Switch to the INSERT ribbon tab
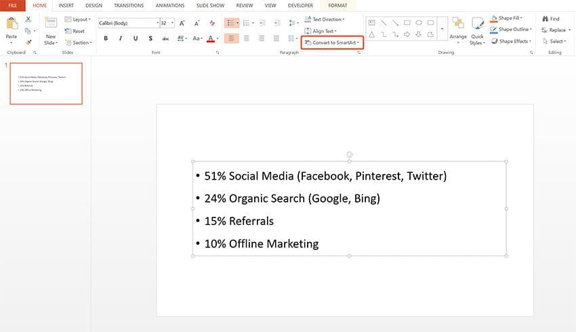Image resolution: width=576 pixels, height=332 pixels. coord(66,5)
